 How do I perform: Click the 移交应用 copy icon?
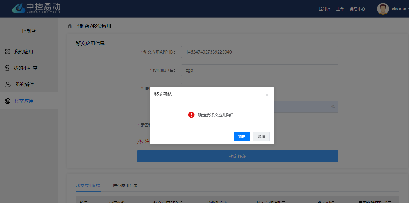coord(8,101)
